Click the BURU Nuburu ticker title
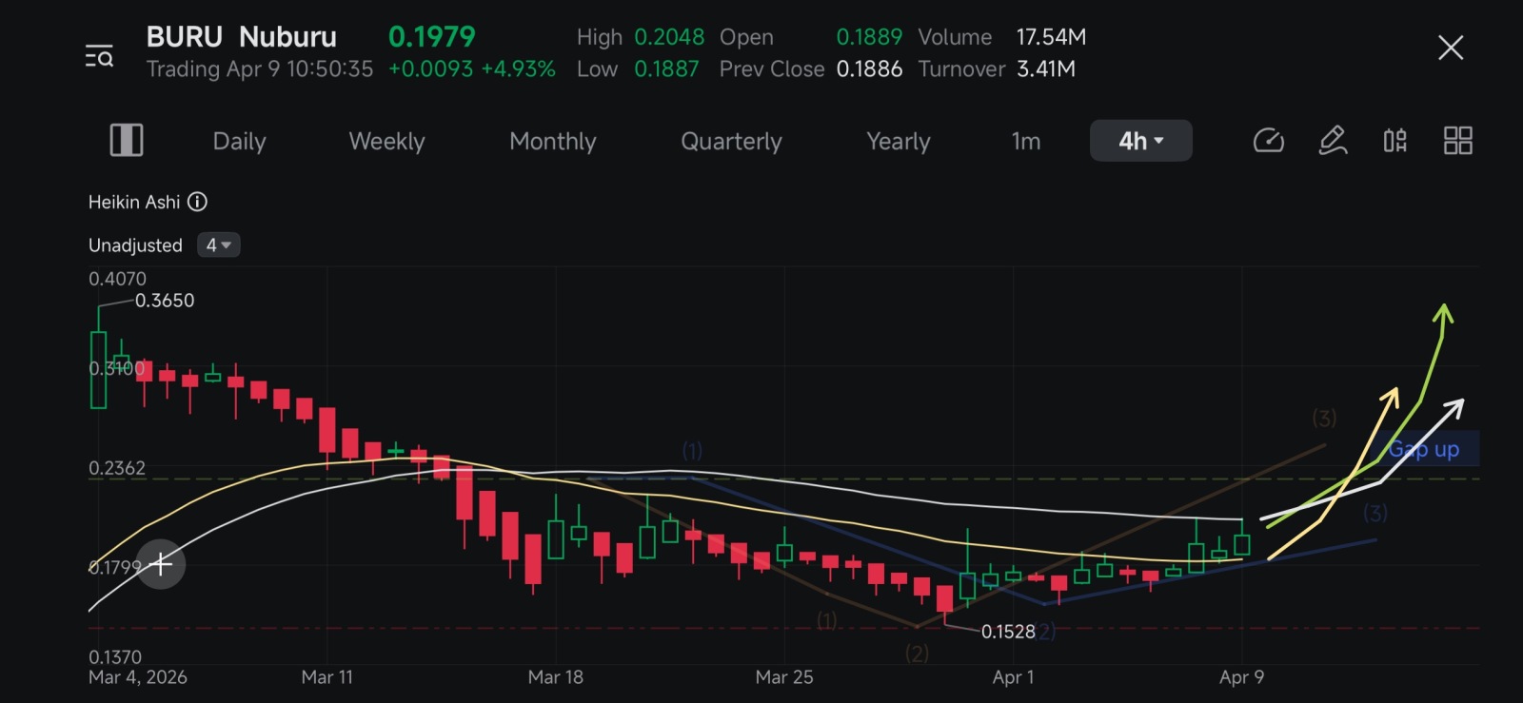This screenshot has width=1523, height=703. pos(241,37)
